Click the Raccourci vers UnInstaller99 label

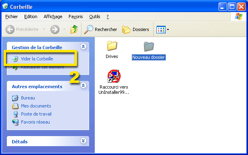pyautogui.click(x=114, y=89)
